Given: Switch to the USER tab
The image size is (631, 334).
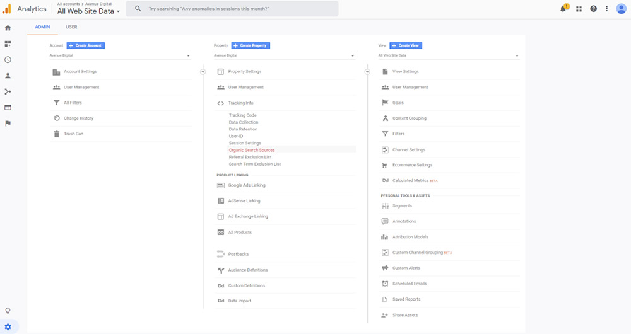Looking at the screenshot, I should pyautogui.click(x=71, y=27).
